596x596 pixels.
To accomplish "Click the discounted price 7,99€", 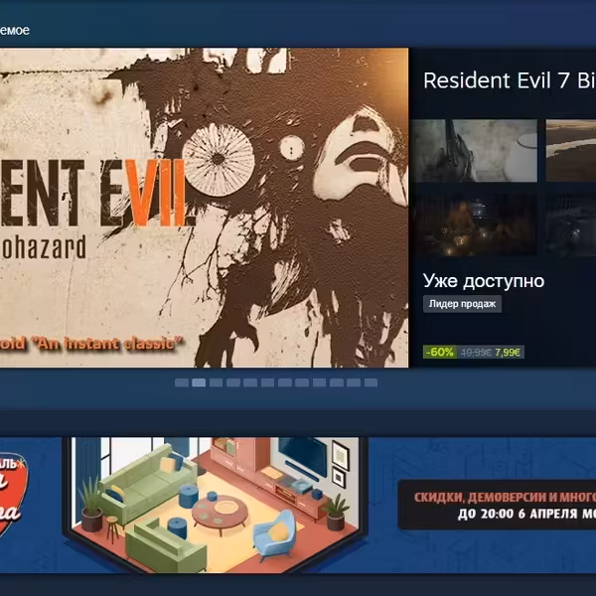I will tap(508, 353).
